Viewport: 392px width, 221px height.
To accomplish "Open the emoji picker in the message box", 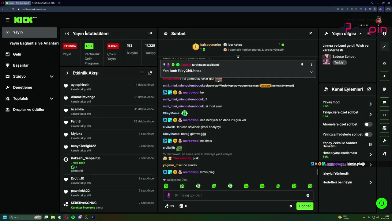I will pos(308,195).
